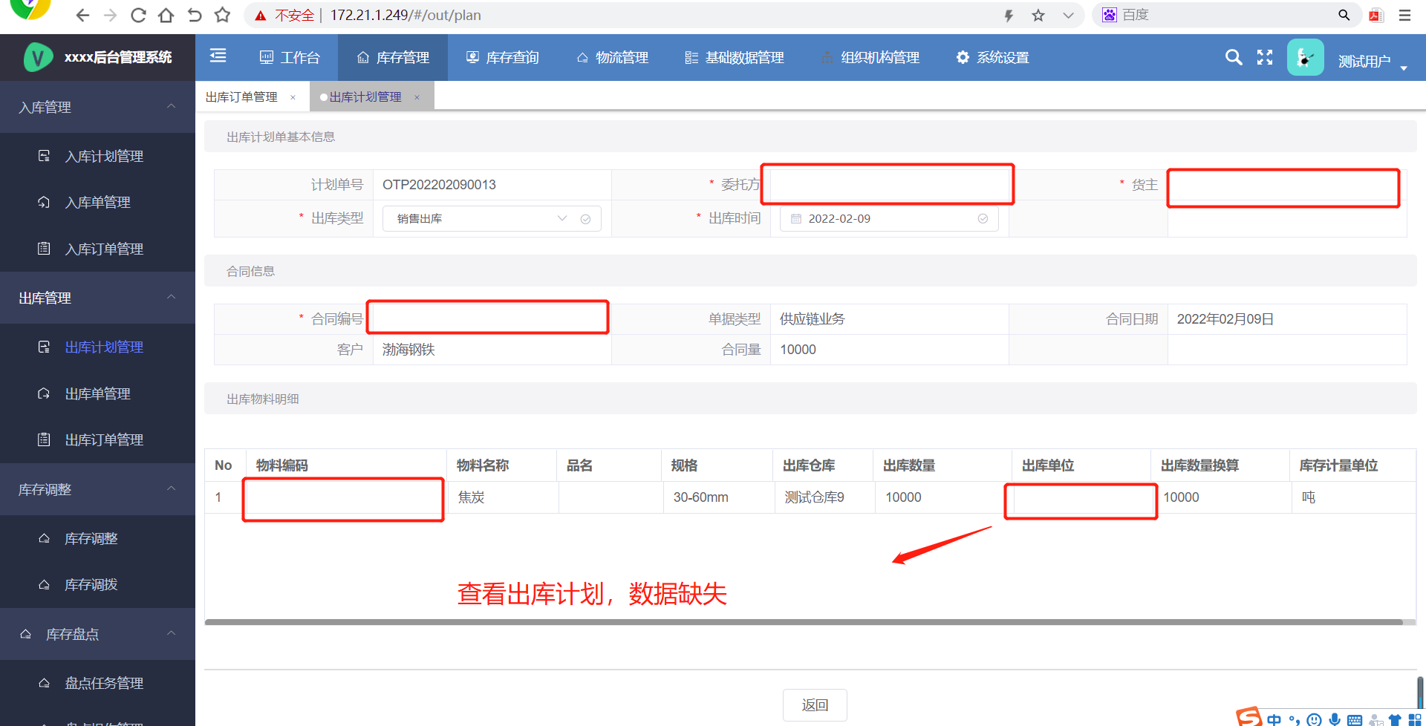Reload the page with refresh icon

click(x=138, y=15)
